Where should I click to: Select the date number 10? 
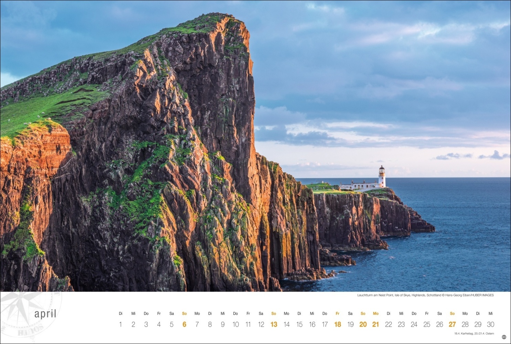coord(235,324)
